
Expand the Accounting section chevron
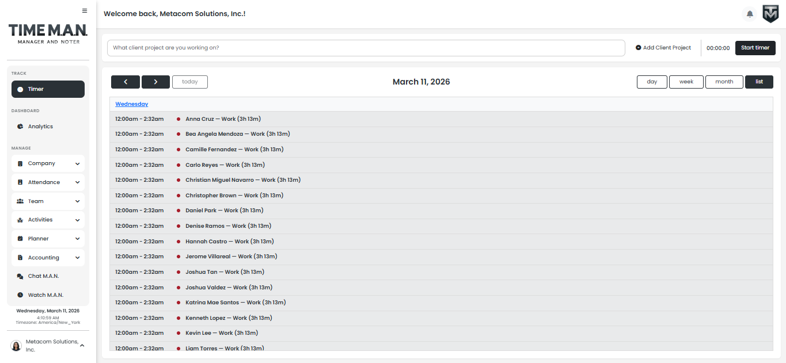[77, 258]
